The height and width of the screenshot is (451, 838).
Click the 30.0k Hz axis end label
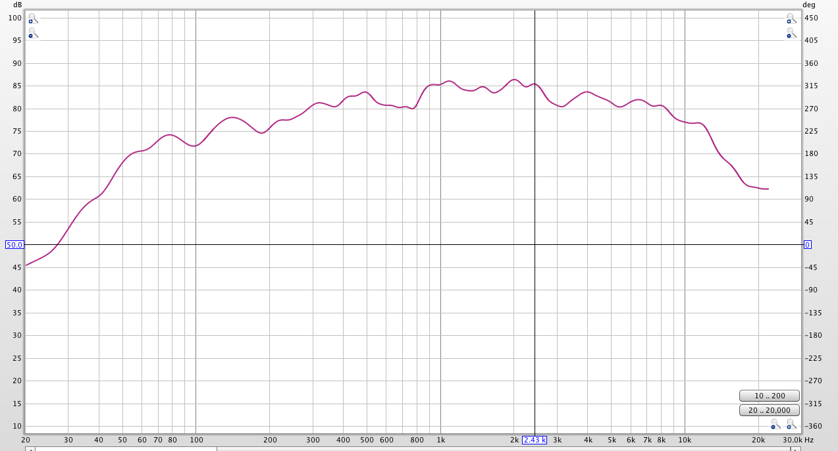point(799,440)
